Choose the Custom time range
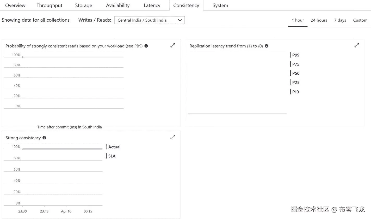This screenshot has width=371, height=219. coord(360,20)
